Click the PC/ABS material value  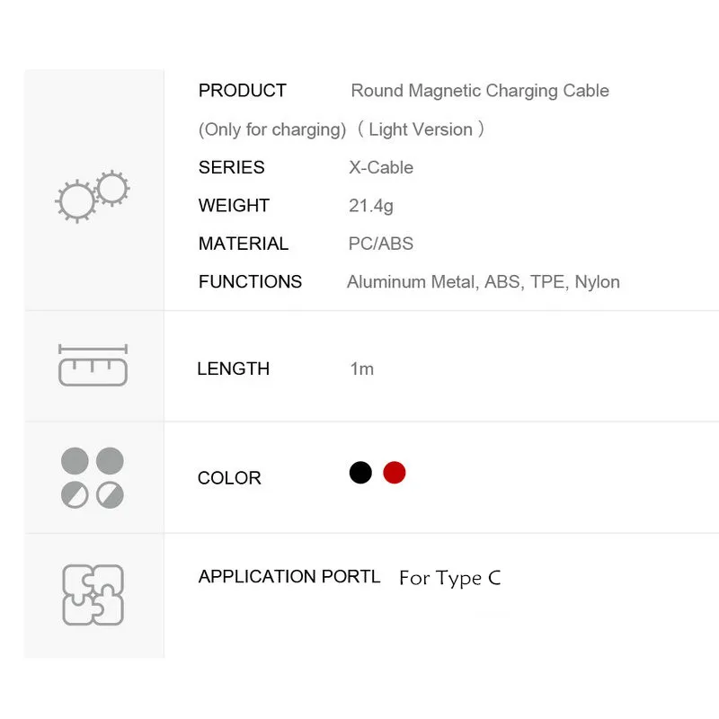(x=381, y=244)
